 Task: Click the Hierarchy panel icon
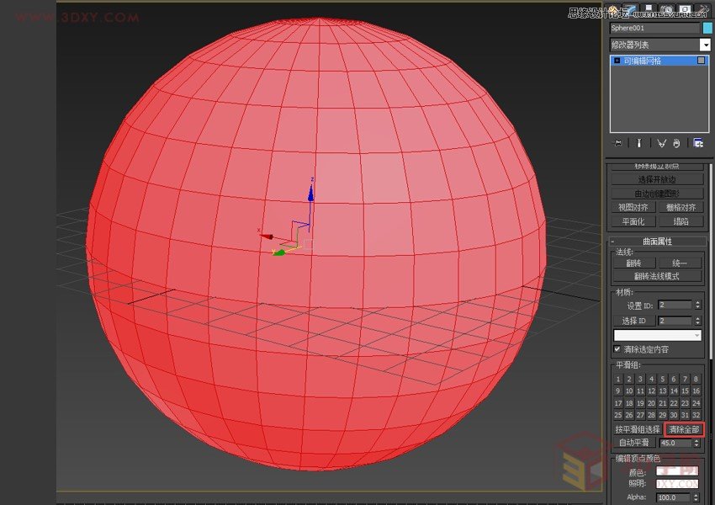pyautogui.click(x=648, y=7)
